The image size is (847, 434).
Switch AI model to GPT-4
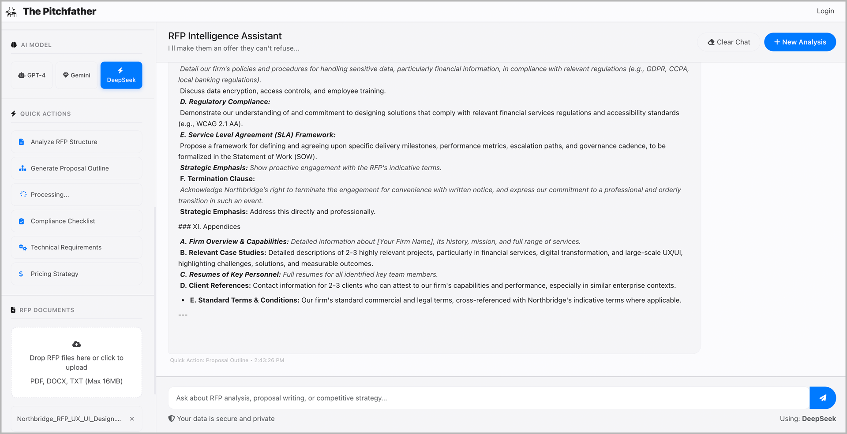point(32,75)
